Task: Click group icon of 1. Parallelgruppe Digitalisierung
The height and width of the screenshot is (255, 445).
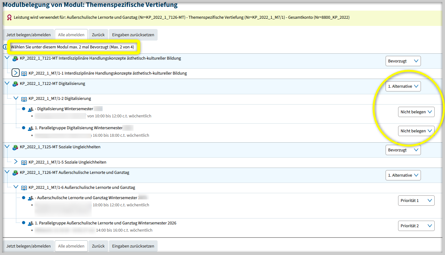Action: (x=30, y=128)
